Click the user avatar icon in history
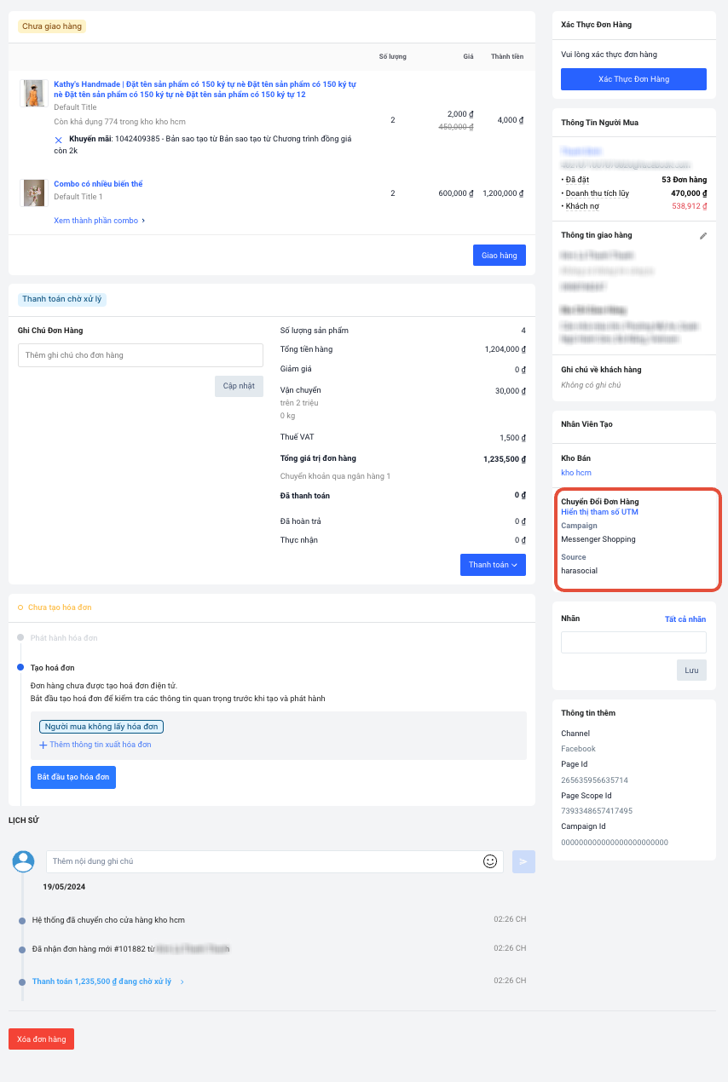The height and width of the screenshot is (1082, 728). click(23, 861)
